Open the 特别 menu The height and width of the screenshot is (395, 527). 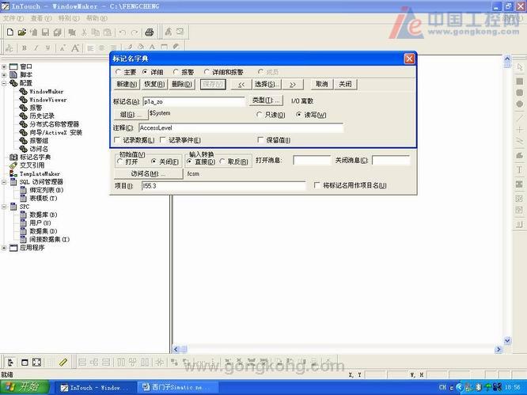pos(69,18)
